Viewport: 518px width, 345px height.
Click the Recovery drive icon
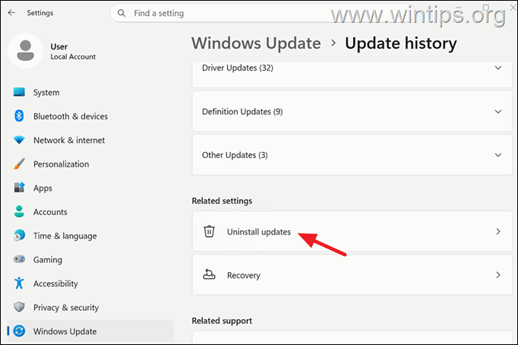coord(209,274)
